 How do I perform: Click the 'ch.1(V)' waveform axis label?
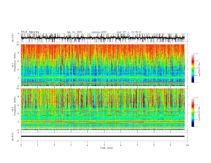tap(13, 38)
